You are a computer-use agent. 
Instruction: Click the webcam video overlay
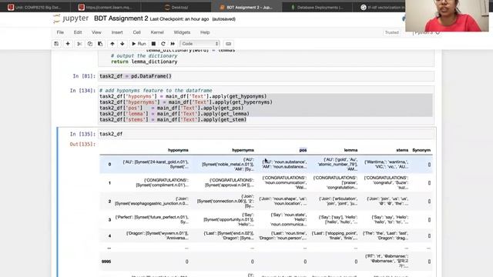point(447,15)
